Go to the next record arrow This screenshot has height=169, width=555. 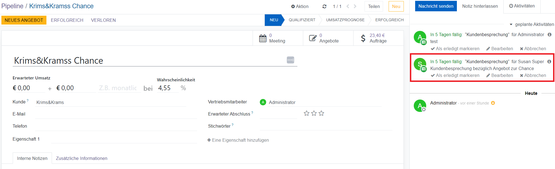coord(355,6)
